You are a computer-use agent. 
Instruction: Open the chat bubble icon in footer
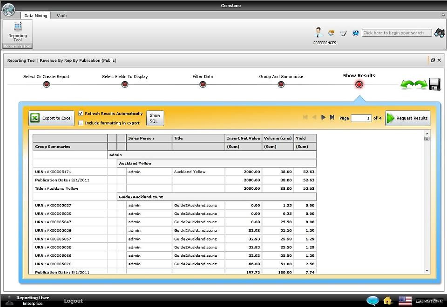click(372, 300)
